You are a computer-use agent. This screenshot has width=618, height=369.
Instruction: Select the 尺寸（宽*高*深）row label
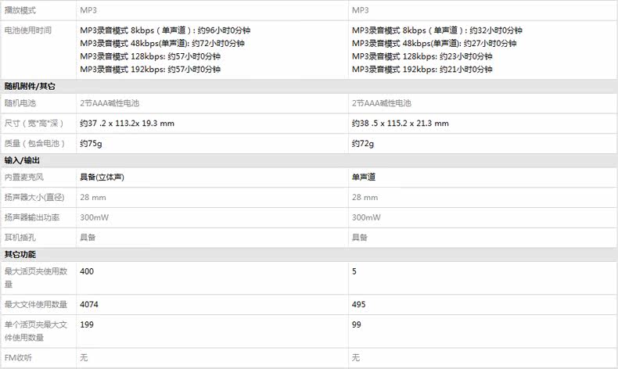point(33,124)
